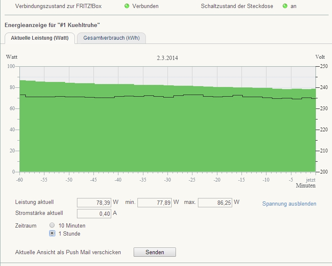This screenshot has height=266, width=332.
Task: Click the -30 minute mark on the axis
Action: coord(167,179)
